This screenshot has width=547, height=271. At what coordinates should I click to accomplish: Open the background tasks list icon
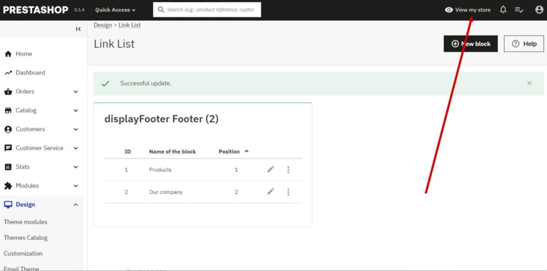pos(520,10)
